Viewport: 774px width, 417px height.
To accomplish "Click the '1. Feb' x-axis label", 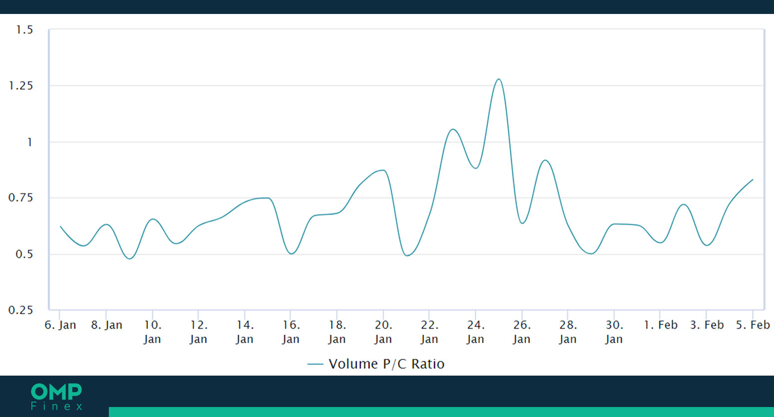I will (x=661, y=325).
